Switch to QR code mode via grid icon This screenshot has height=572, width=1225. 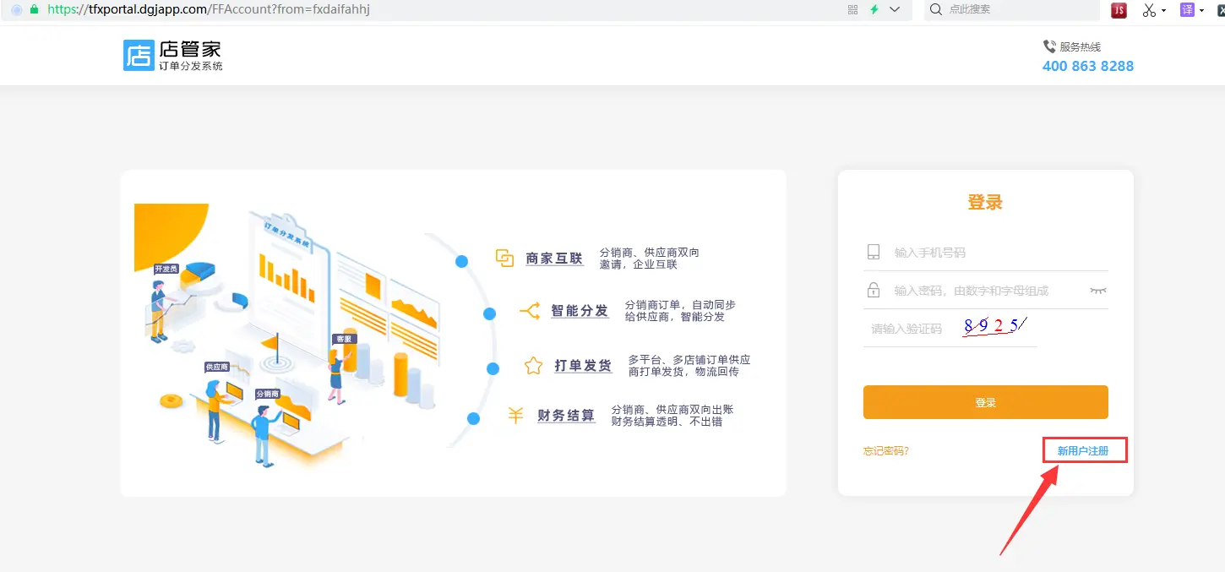coord(852,10)
